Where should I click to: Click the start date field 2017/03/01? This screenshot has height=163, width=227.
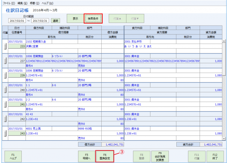17,21
